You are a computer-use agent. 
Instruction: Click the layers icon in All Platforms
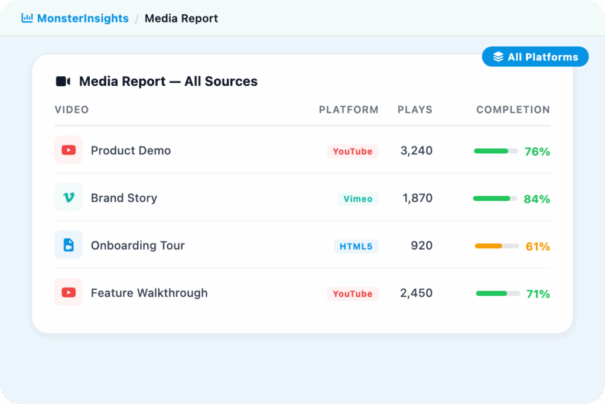[x=498, y=57]
